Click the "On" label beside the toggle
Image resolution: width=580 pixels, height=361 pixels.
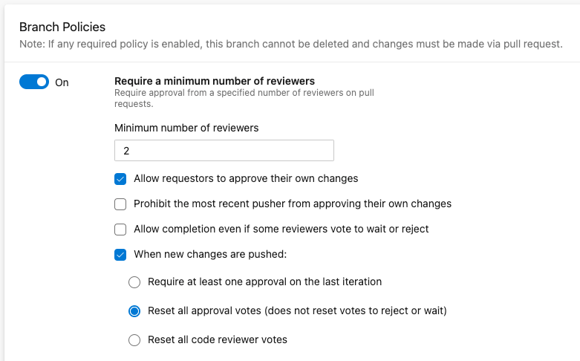tap(62, 82)
